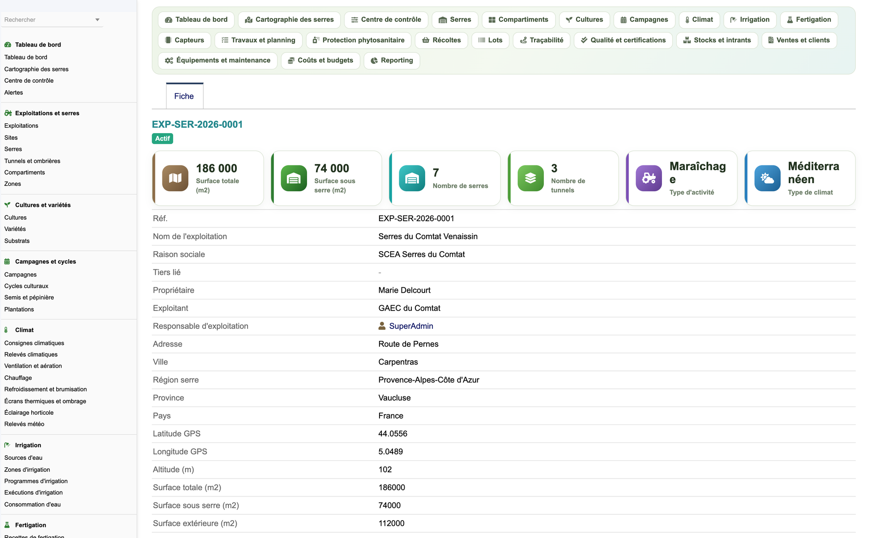Open the Serres top navigation button
Viewport: 871px width, 538px height.
click(455, 20)
